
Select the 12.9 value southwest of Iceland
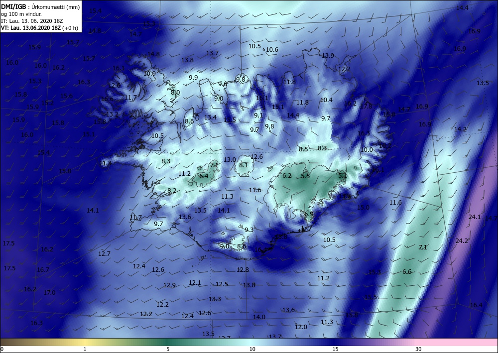[169, 285]
